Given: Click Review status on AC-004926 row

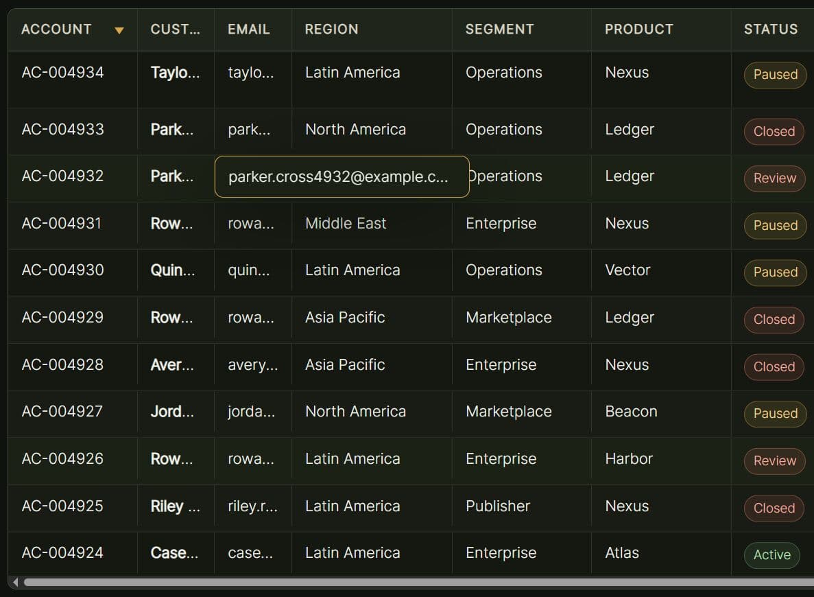Looking at the screenshot, I should pyautogui.click(x=774, y=461).
